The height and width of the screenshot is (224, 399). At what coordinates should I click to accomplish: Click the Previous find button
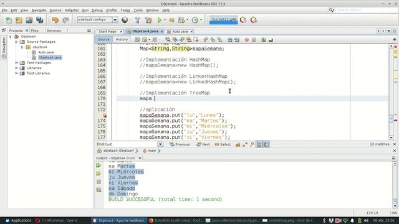pos(180,144)
